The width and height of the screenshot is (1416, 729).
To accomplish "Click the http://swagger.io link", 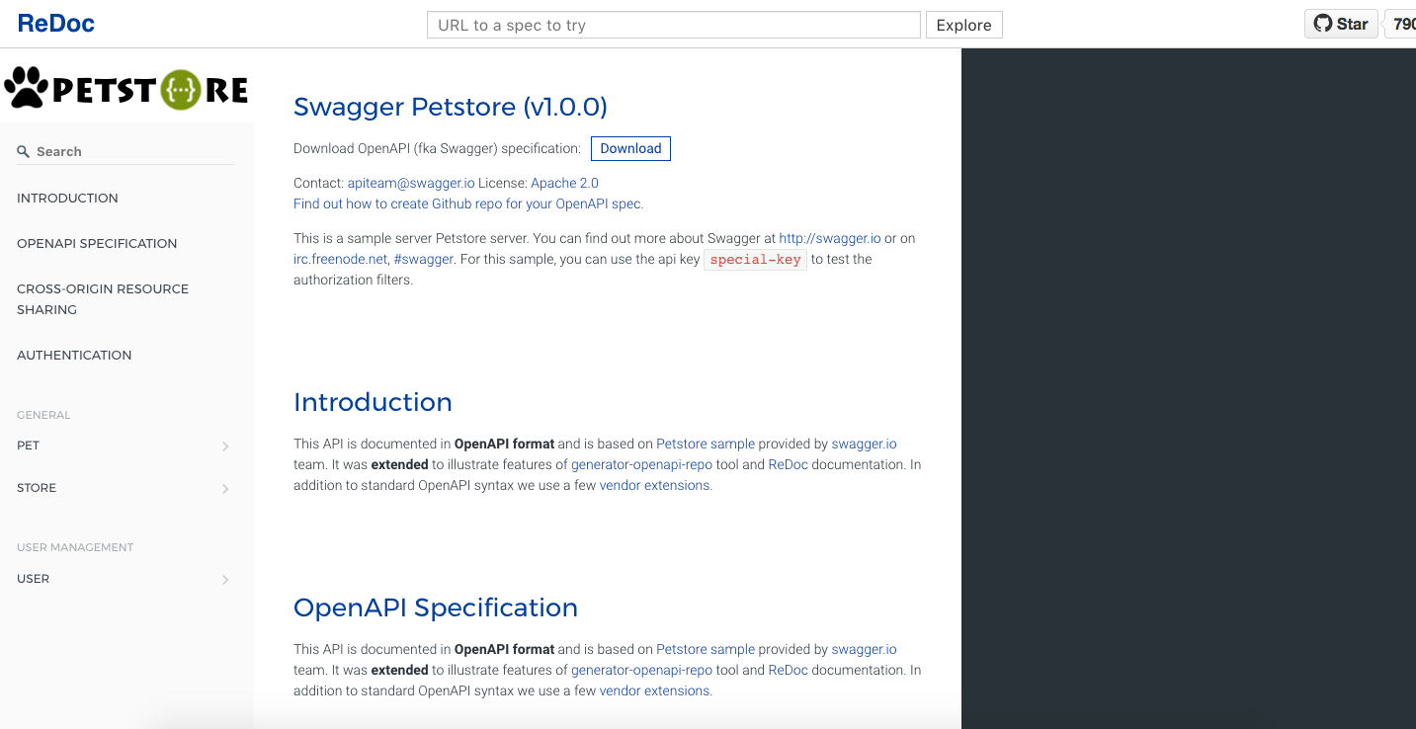I will [x=829, y=238].
